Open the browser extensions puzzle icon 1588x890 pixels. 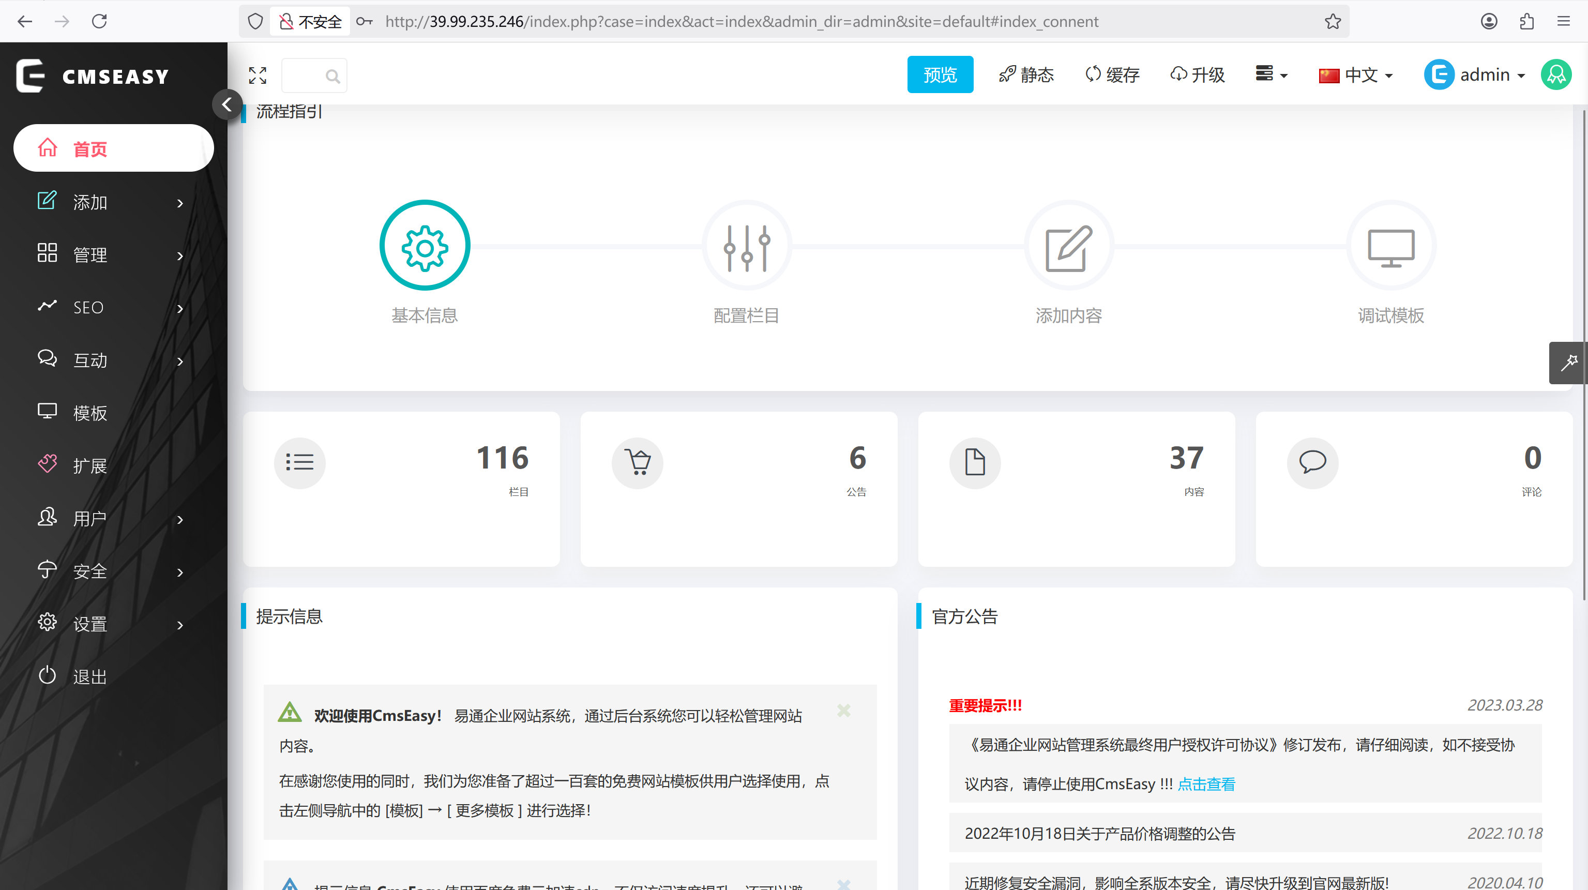[x=1526, y=22]
